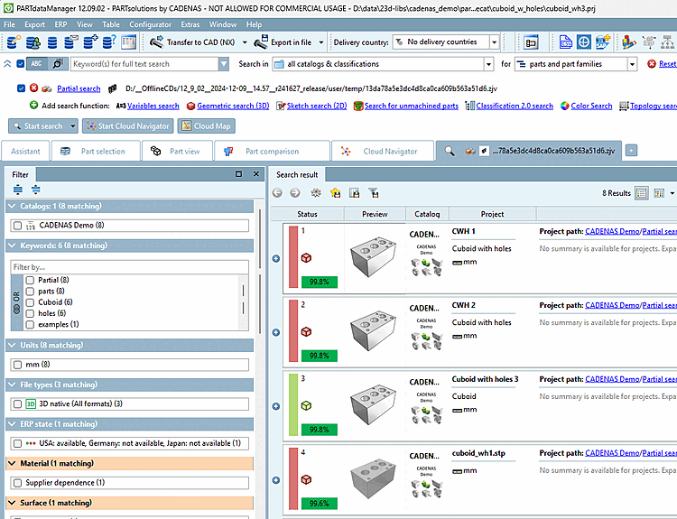Screen dimensions: 677x519
Task: Open 'Search in' catalogs combo box
Action: click(383, 64)
